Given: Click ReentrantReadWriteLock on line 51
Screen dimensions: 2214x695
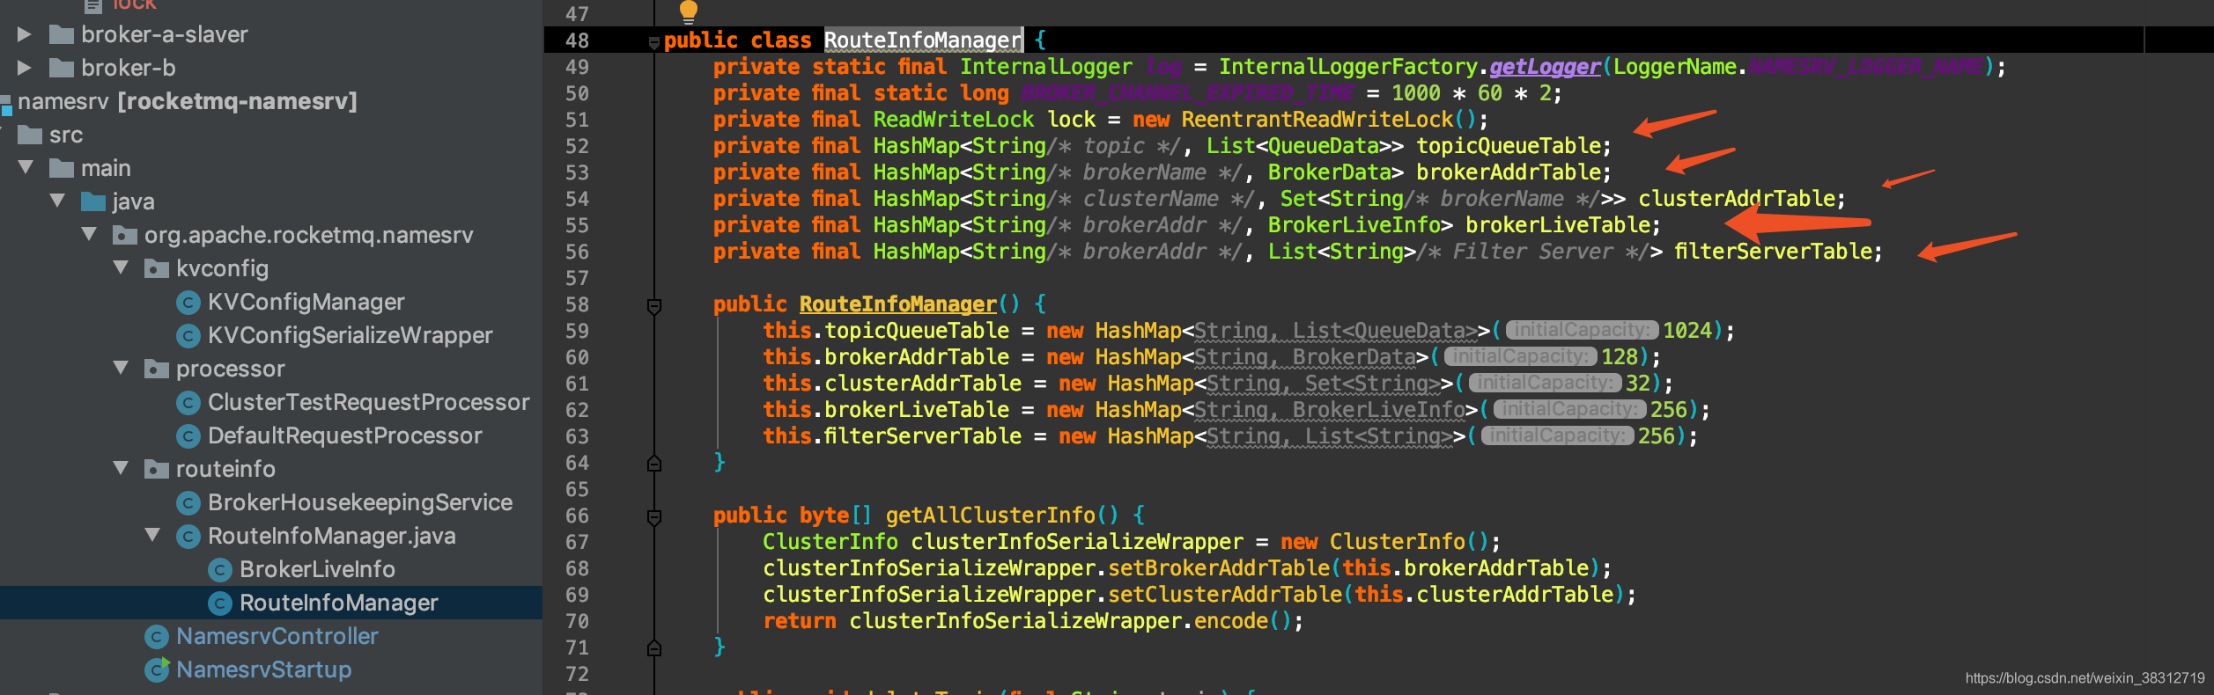Looking at the screenshot, I should [x=1317, y=120].
